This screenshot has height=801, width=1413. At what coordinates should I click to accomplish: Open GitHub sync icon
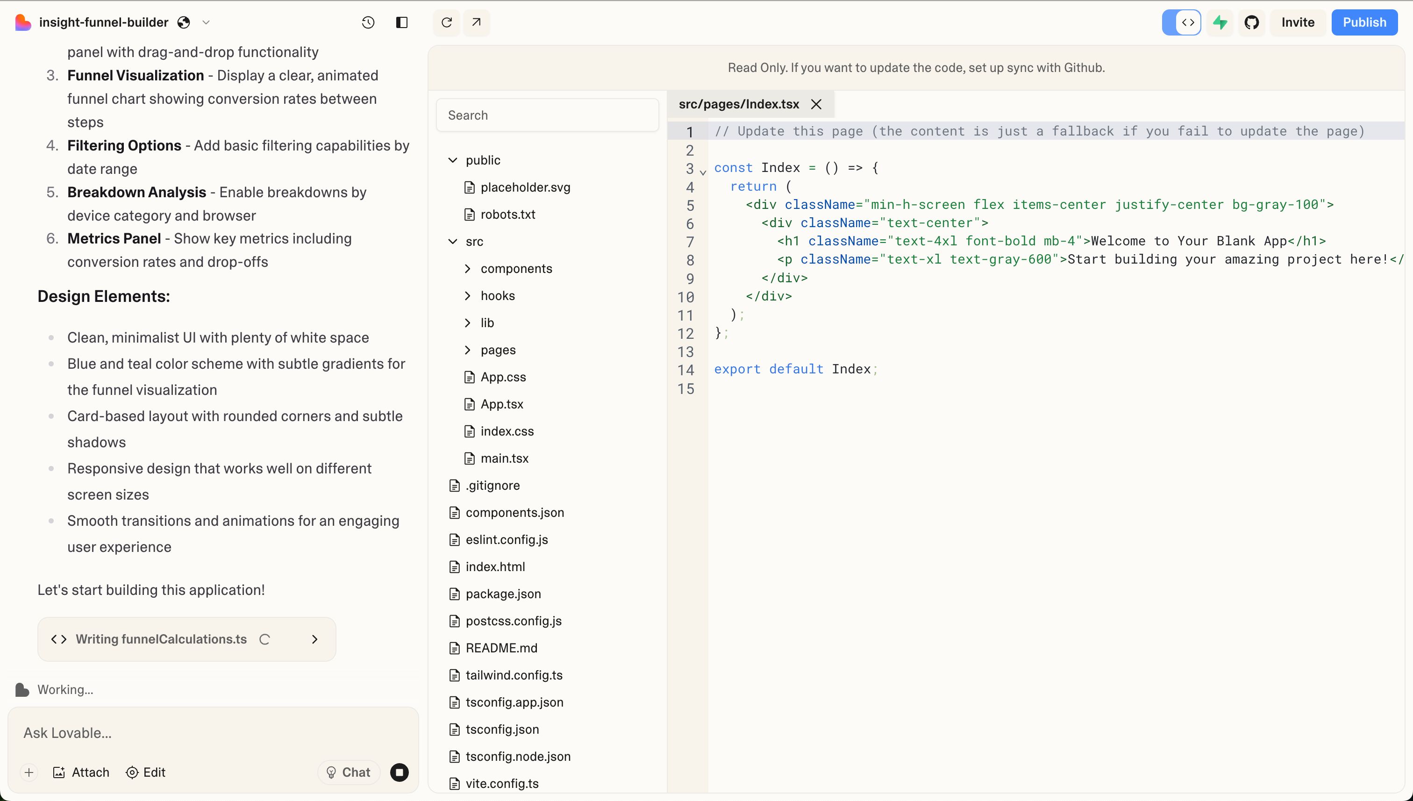[x=1252, y=22]
